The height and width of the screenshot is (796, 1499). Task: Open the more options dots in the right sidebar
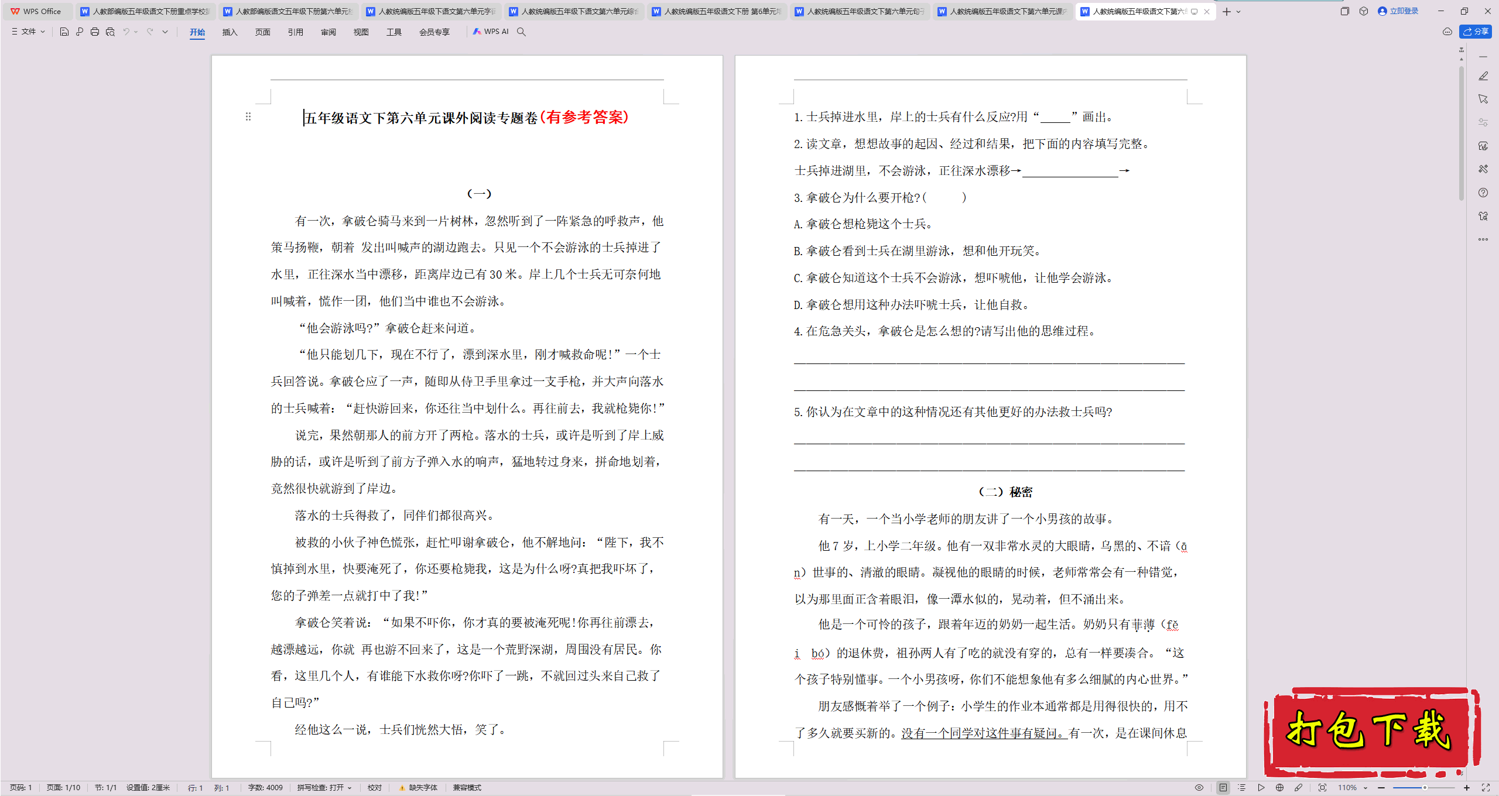click(1483, 239)
